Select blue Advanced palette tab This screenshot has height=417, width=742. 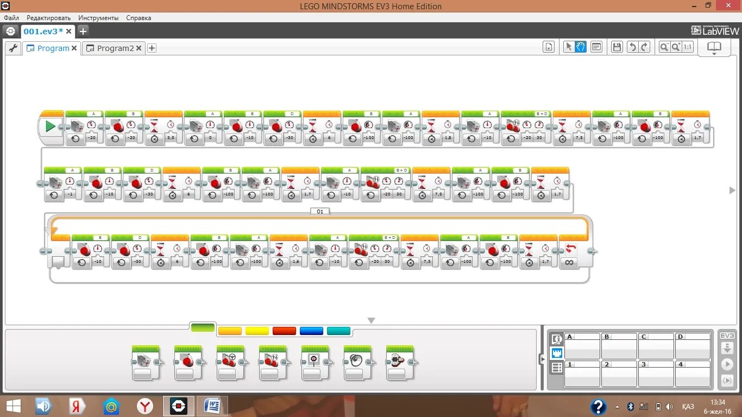point(311,331)
